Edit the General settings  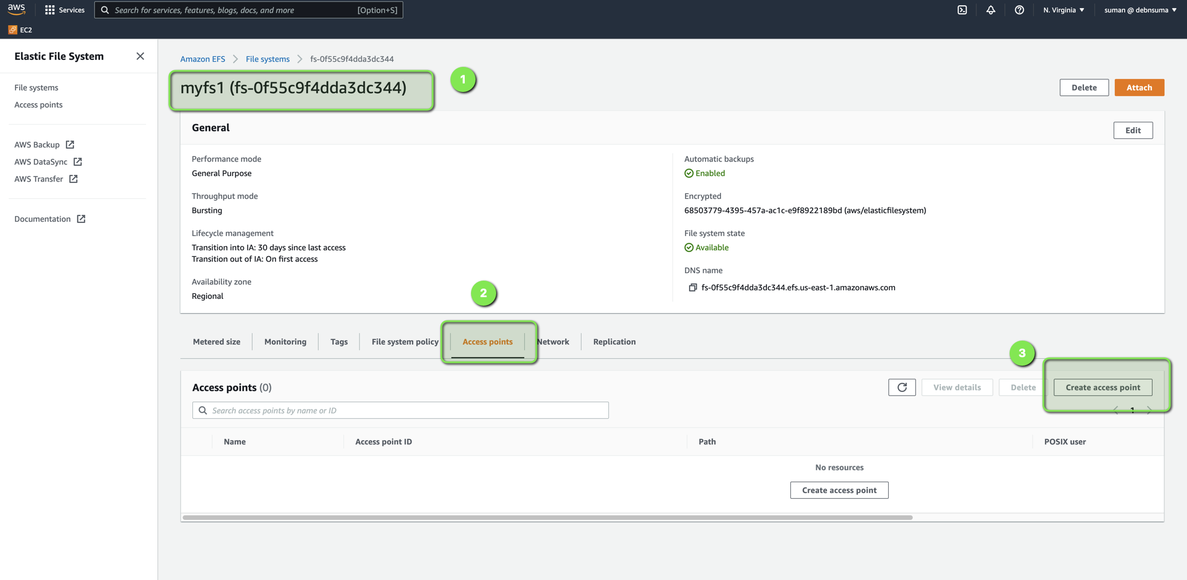(x=1133, y=130)
